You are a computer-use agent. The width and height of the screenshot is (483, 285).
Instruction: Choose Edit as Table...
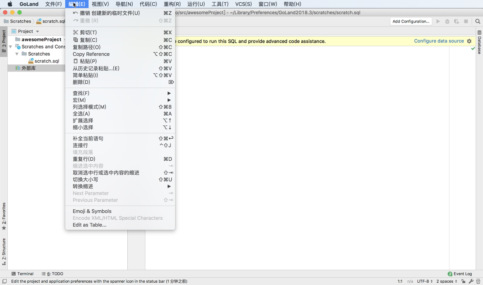pos(120,225)
